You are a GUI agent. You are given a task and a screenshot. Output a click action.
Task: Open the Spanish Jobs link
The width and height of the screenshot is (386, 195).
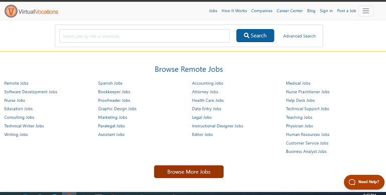(110, 83)
